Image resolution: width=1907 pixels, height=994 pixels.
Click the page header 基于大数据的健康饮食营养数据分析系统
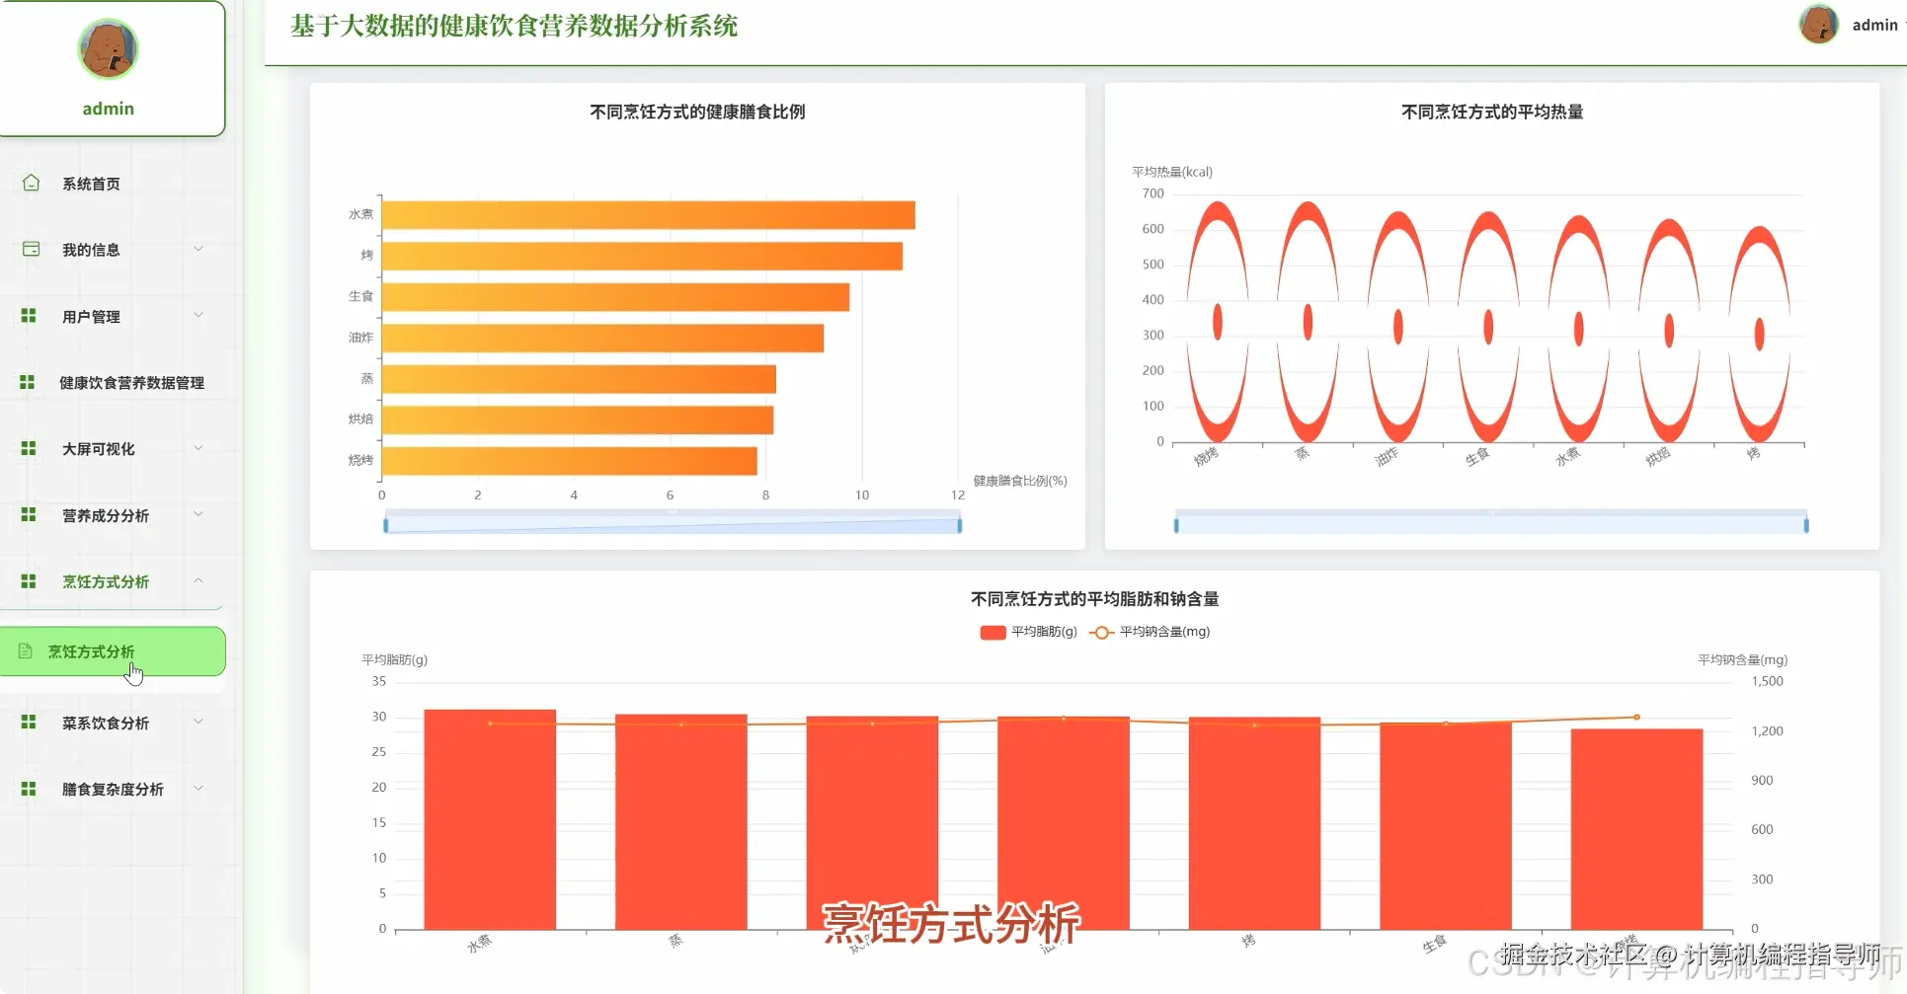[x=515, y=26]
